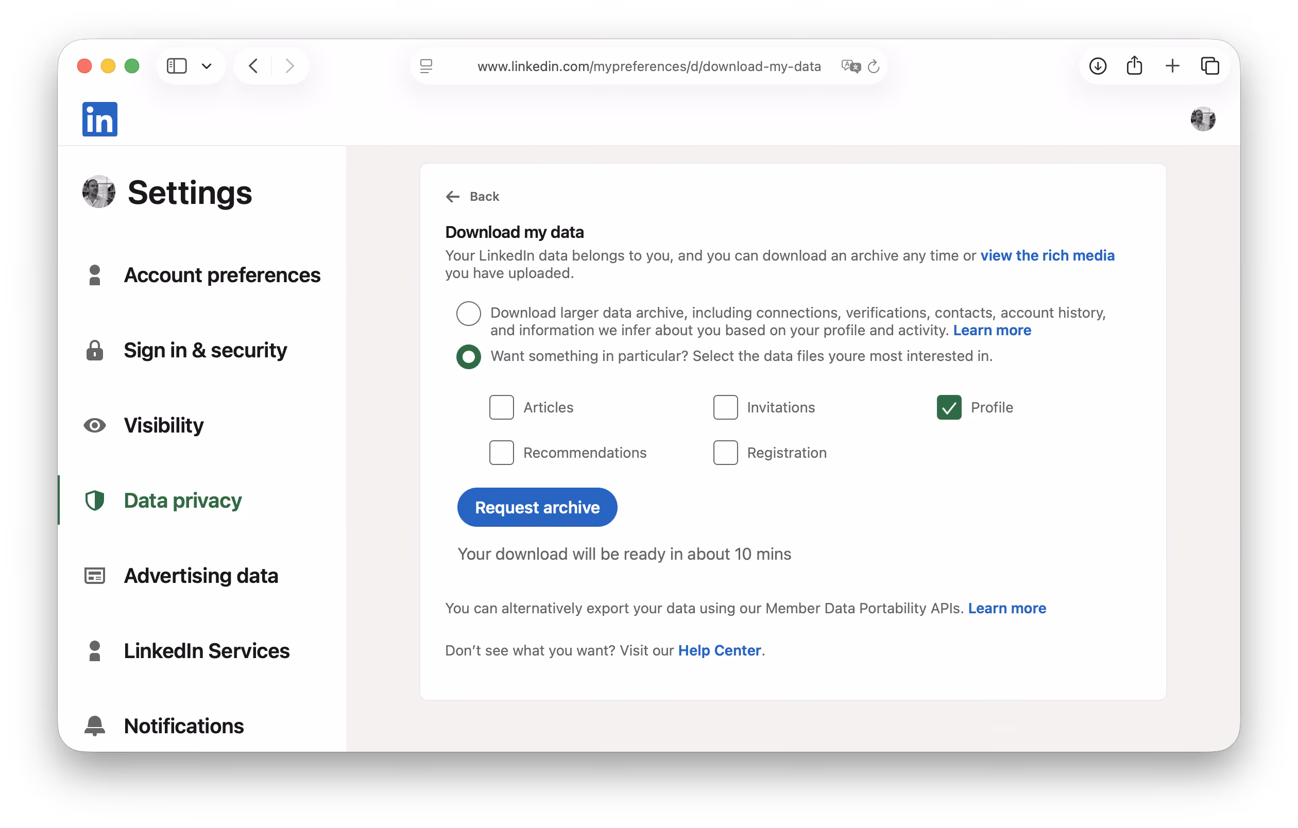Click the lock icon for Sign in & security

95,350
